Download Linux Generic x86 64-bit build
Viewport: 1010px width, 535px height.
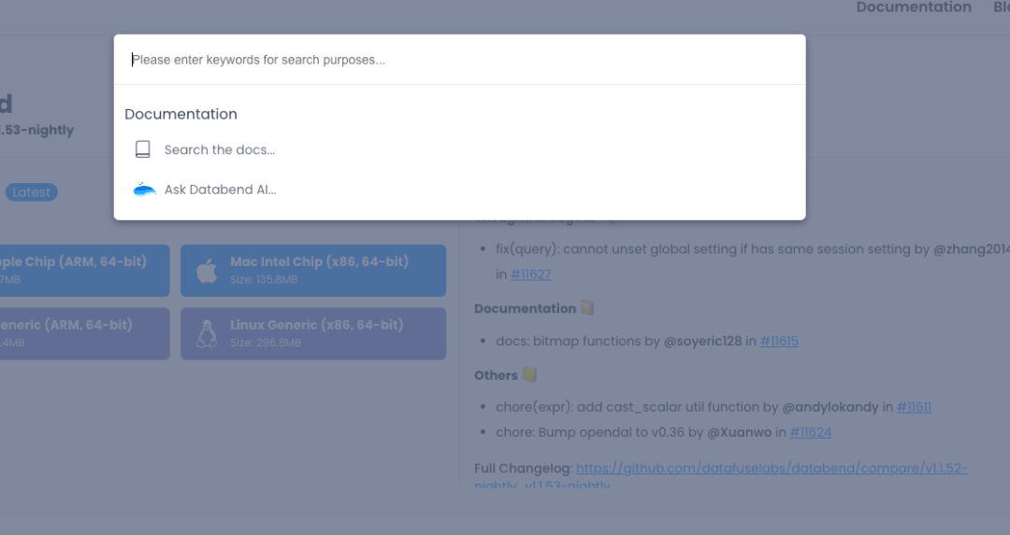pos(313,333)
